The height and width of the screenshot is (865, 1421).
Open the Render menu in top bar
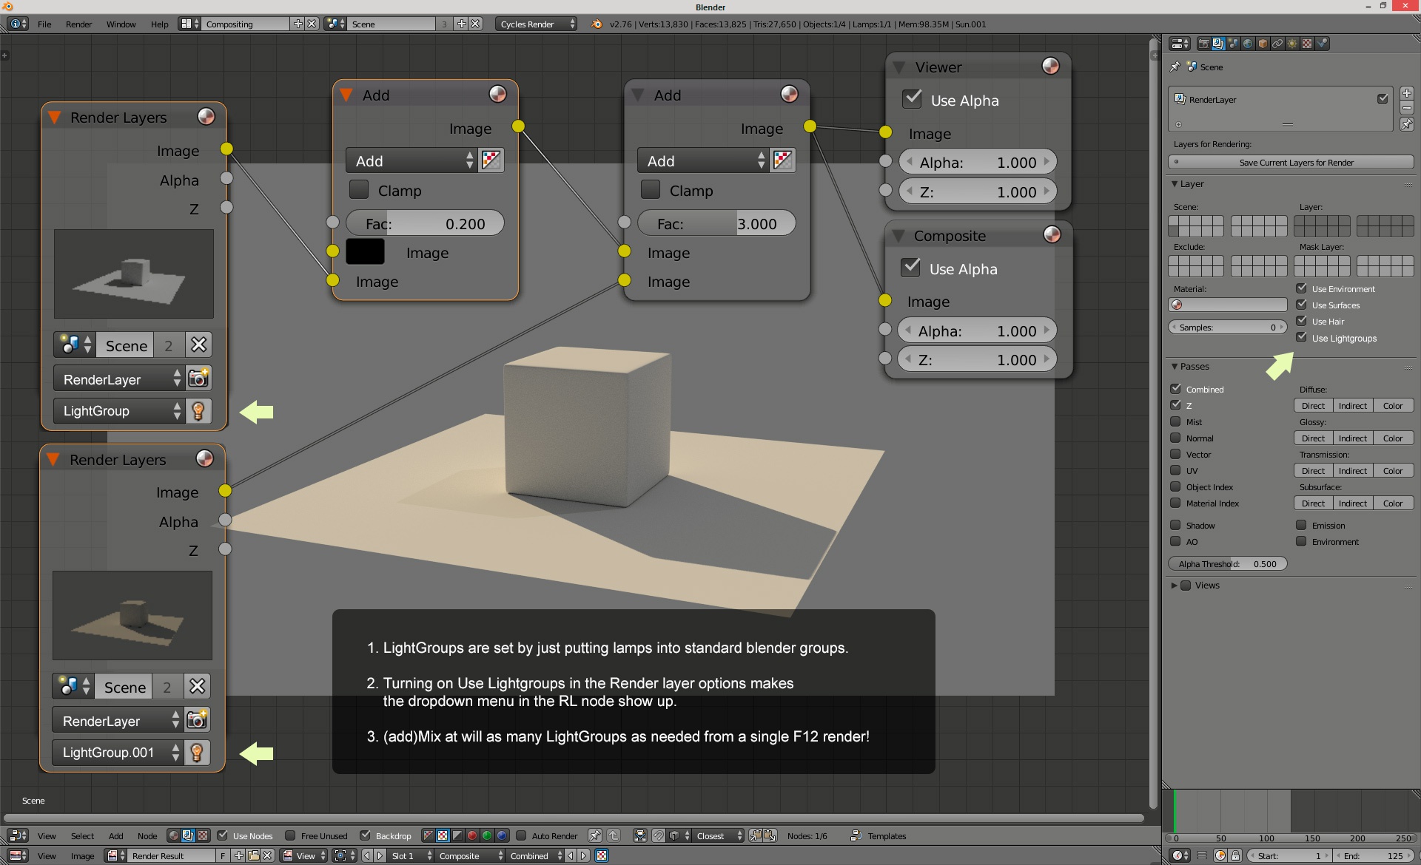[78, 24]
